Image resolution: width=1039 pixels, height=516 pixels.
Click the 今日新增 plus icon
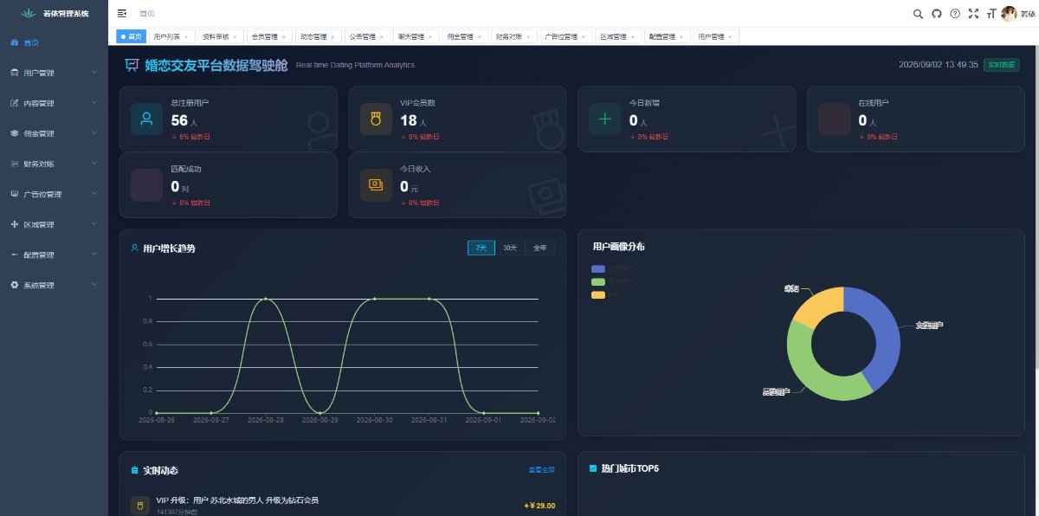coord(604,119)
